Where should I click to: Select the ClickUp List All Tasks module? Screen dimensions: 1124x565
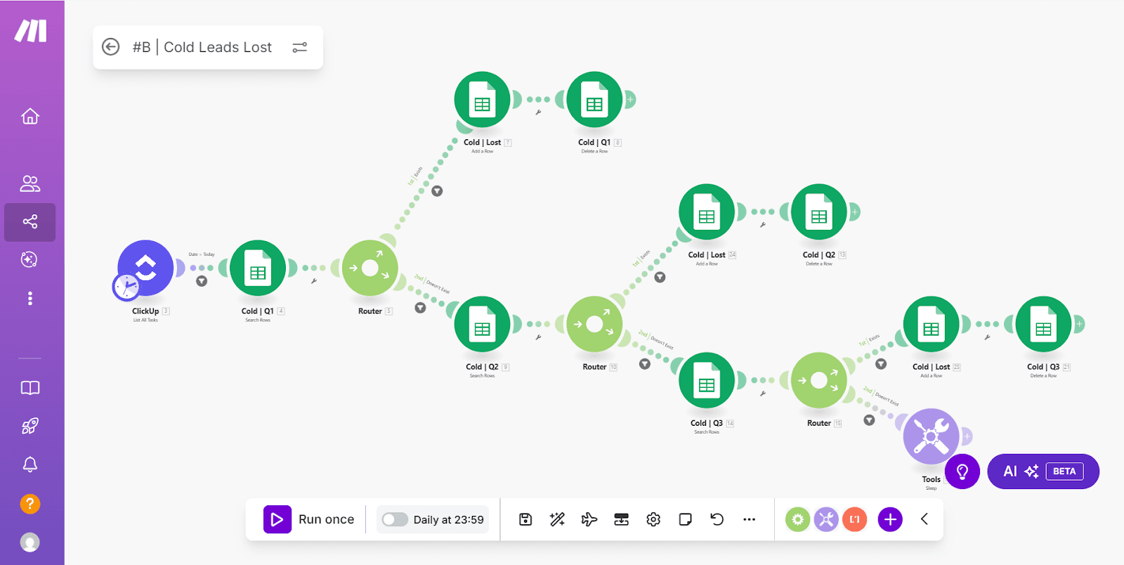click(x=146, y=268)
